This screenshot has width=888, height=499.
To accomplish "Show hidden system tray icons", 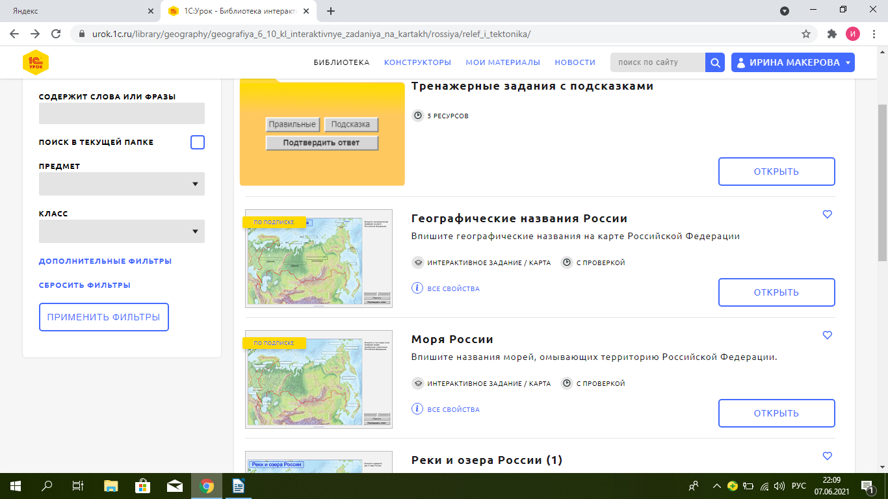I will (717, 485).
